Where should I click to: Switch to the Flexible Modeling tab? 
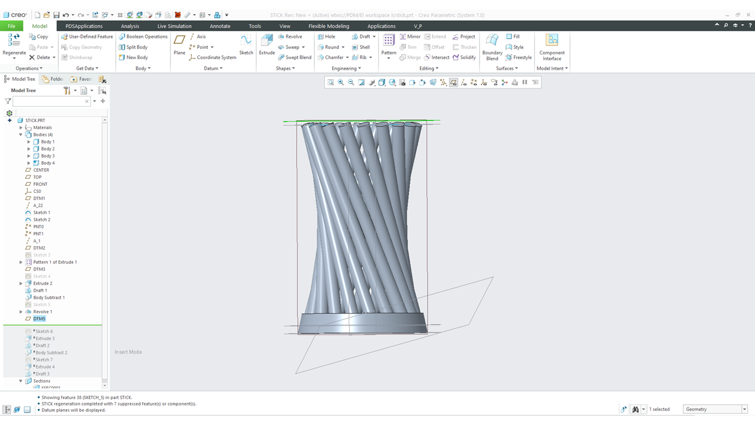point(329,26)
